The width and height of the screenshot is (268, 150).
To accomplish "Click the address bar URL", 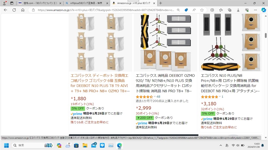I will point(106,10).
